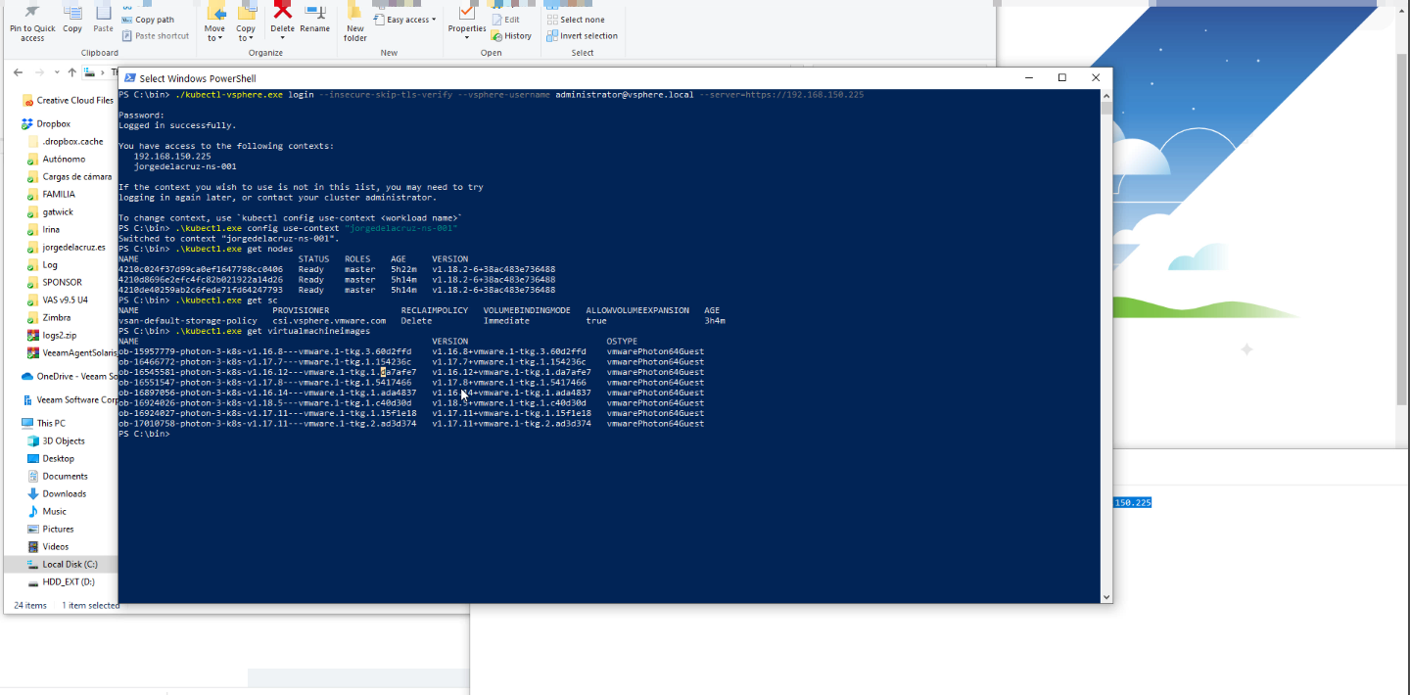The image size is (1410, 695).
Task: Click the Edit button in Open group
Action: 506,20
